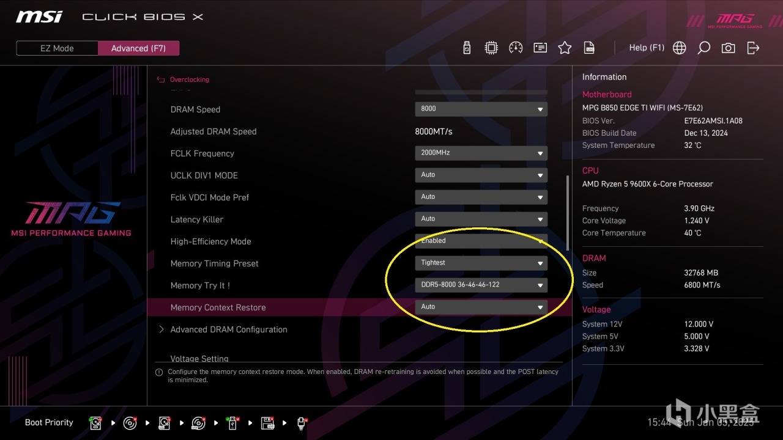783x440 pixels.
Task: Click the settings list scrollbar
Action: tap(568, 213)
